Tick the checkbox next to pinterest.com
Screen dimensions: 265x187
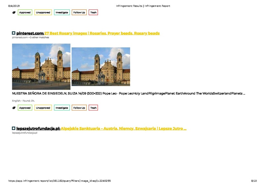[14, 33]
